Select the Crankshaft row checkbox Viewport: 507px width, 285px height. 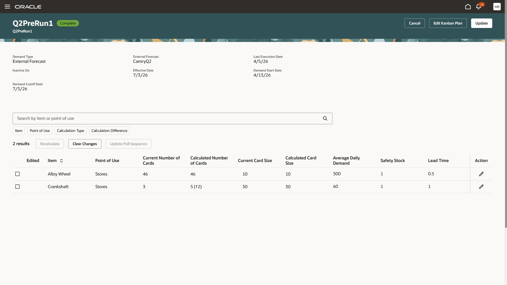[x=17, y=187]
